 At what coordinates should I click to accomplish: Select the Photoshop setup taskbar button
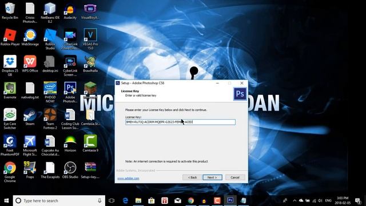pos(230,201)
